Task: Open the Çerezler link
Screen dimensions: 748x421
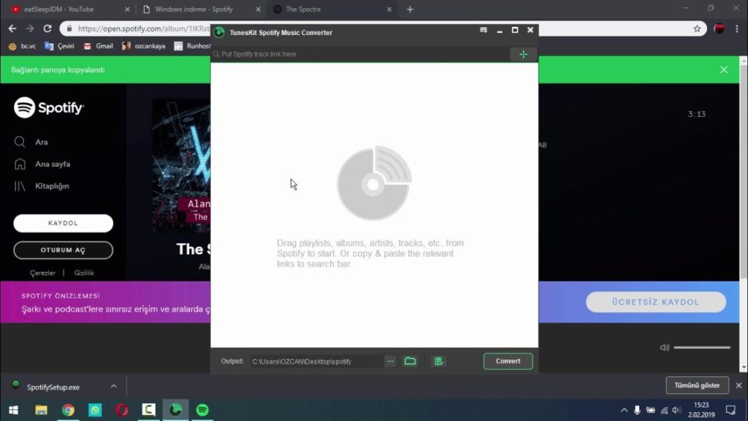Action: pyautogui.click(x=42, y=273)
